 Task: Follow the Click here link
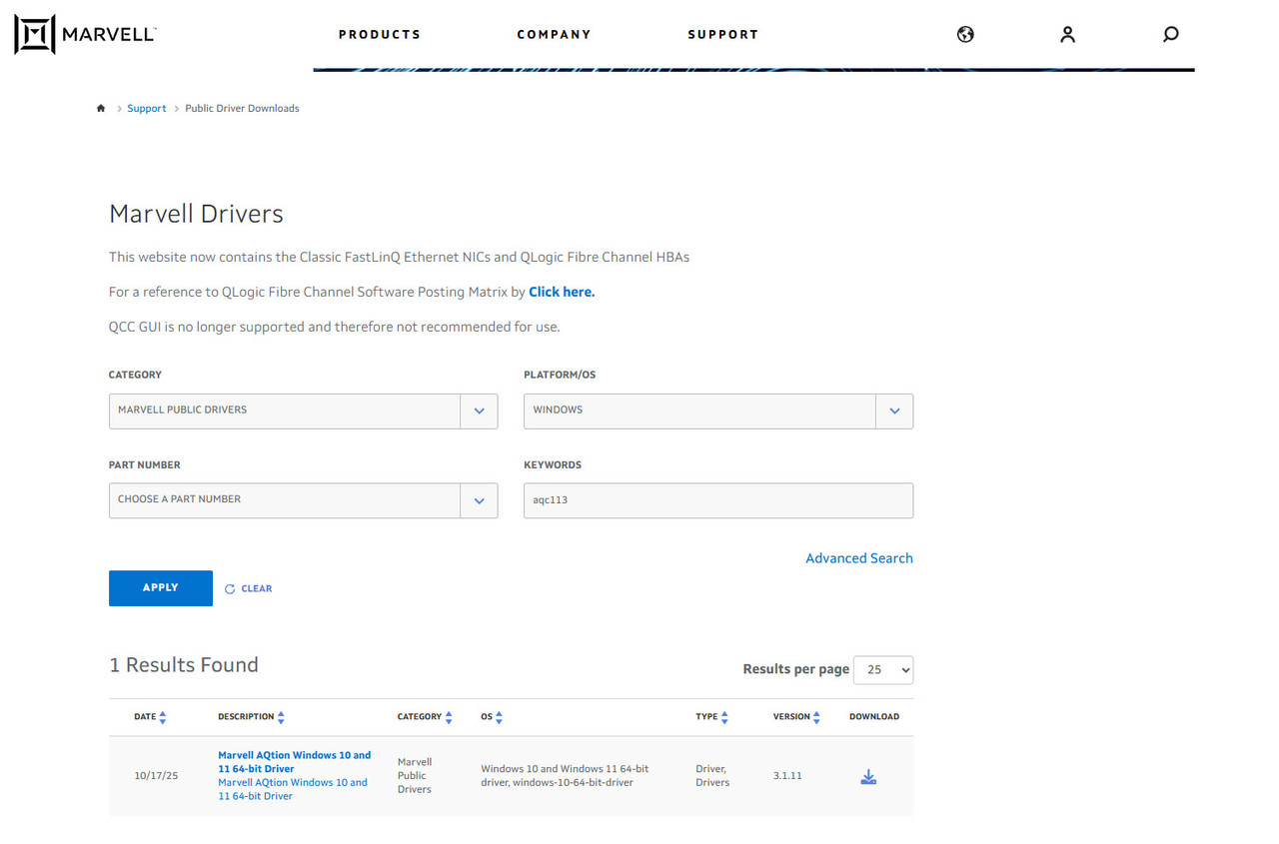[562, 292]
